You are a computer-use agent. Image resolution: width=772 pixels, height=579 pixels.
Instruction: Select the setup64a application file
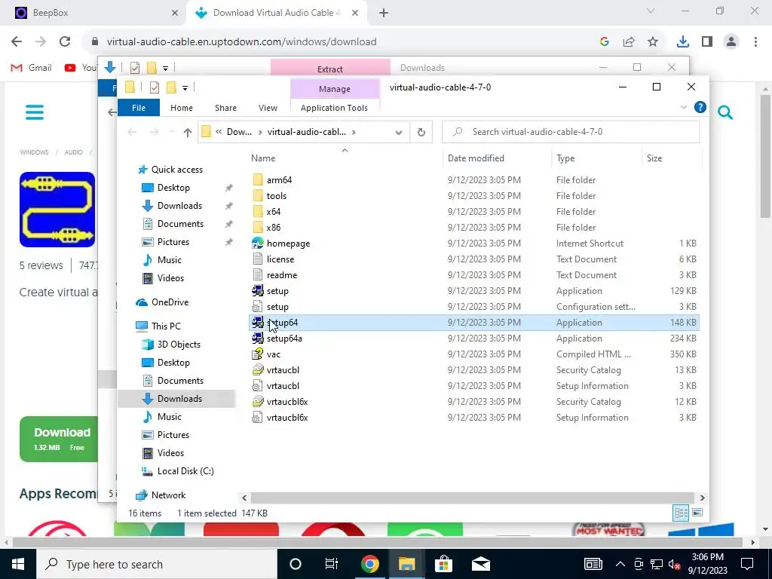(284, 339)
